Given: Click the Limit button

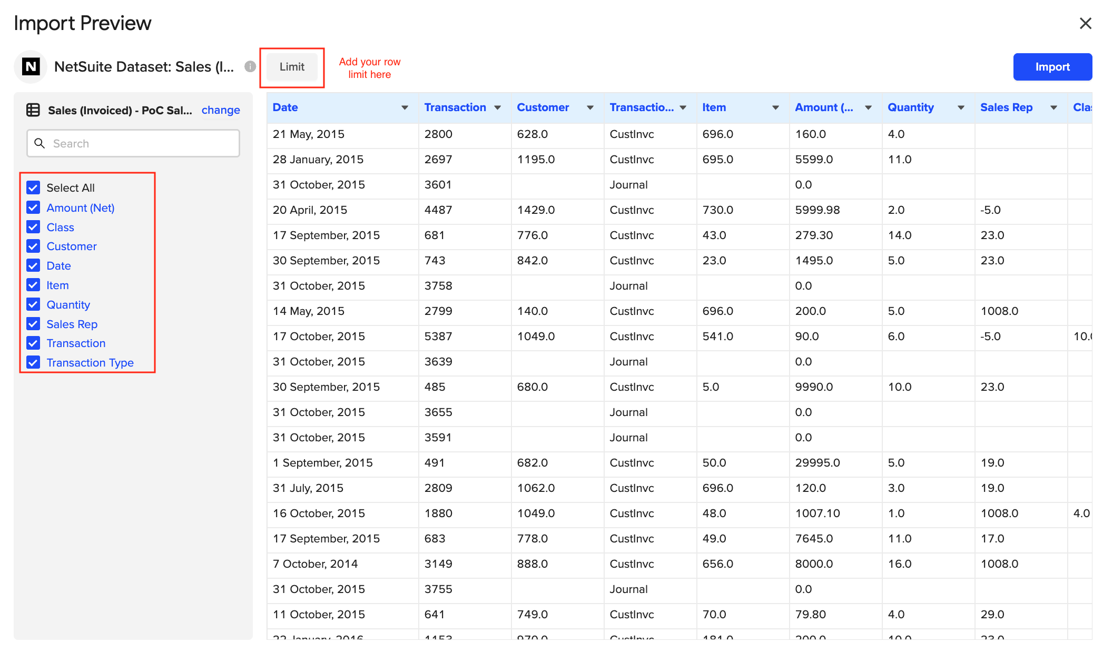Looking at the screenshot, I should pyautogui.click(x=292, y=67).
